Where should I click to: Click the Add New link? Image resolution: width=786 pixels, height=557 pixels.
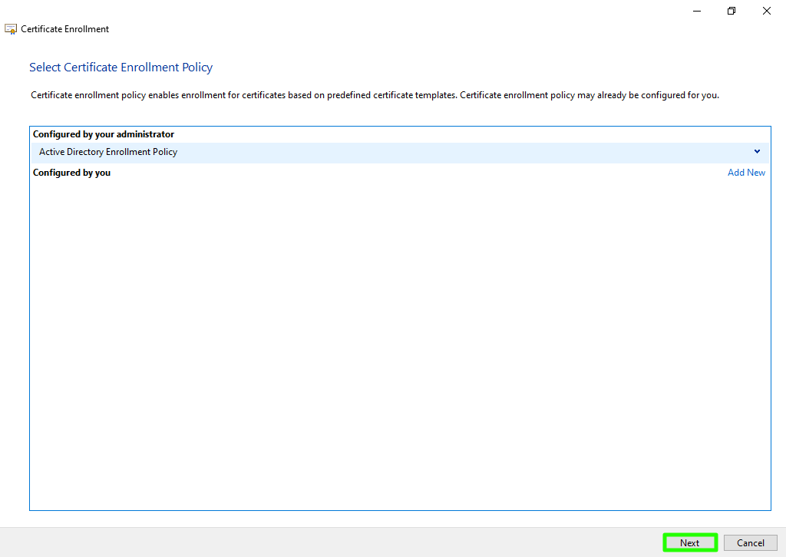click(746, 173)
